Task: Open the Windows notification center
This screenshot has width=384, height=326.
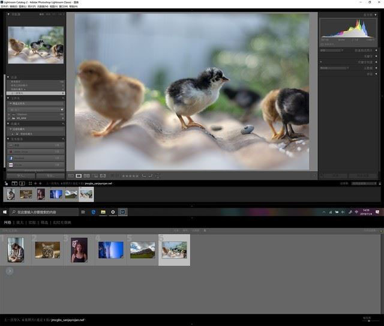Action: pyautogui.click(x=377, y=212)
